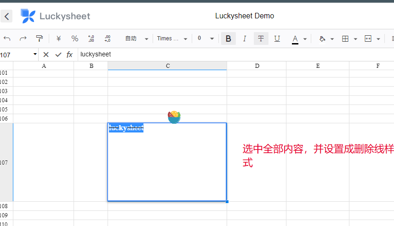Select column E header
This screenshot has height=226, width=394.
[318, 66]
